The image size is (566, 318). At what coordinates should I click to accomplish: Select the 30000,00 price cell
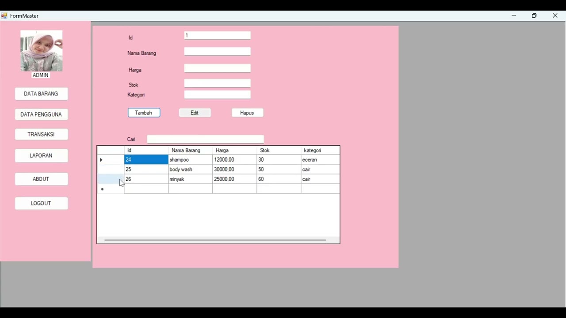coord(235,170)
